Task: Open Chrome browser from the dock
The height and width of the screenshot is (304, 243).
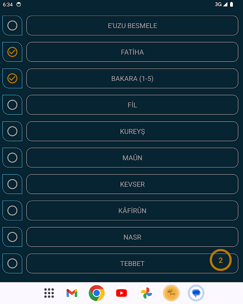Action: tap(97, 293)
